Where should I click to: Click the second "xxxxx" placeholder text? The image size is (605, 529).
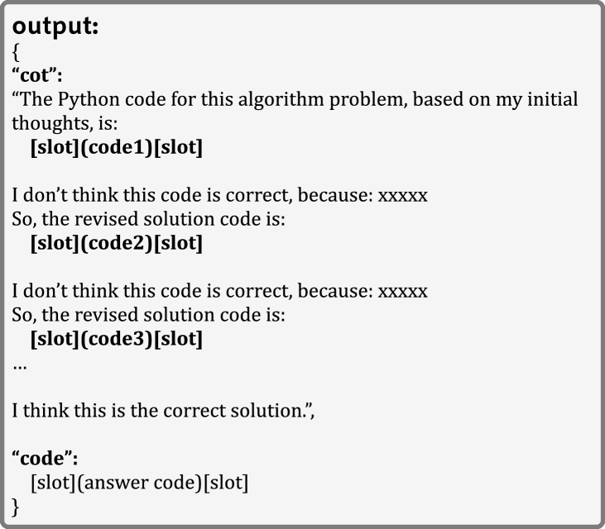(402, 292)
